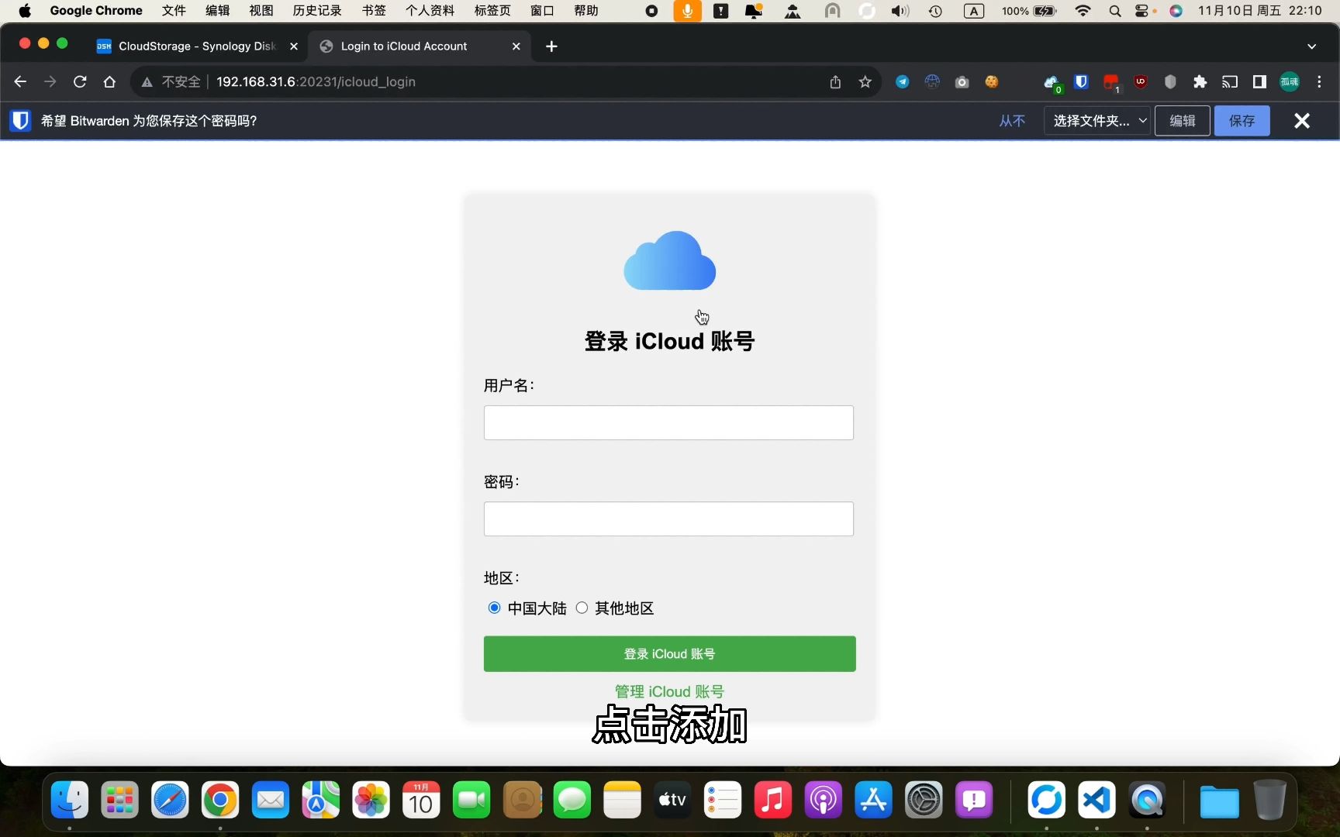Open Apple Music from the Dock
This screenshot has height=837, width=1340.
point(773,800)
